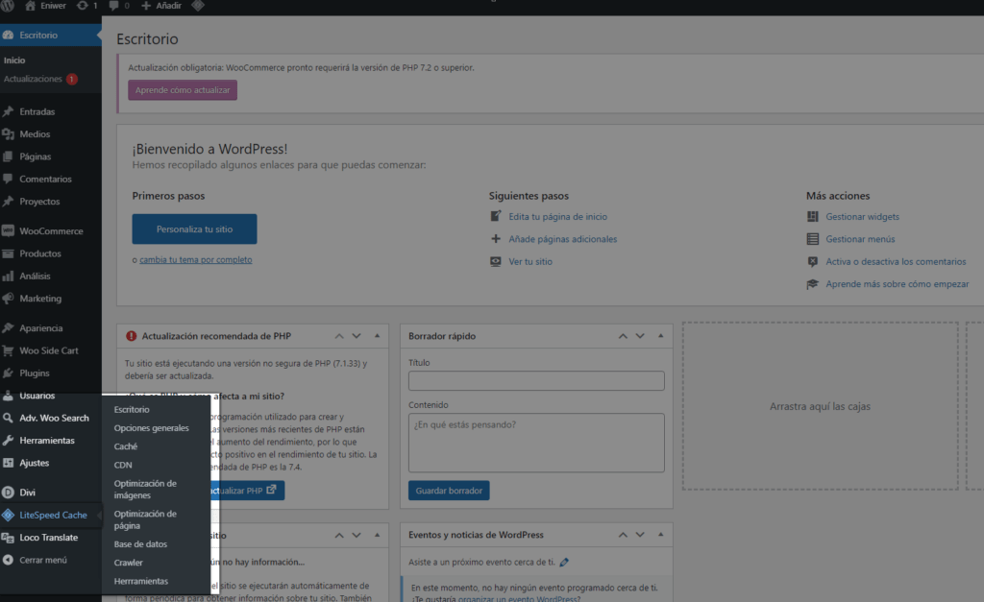Open Herramientas in LiteSpeed submenu
The height and width of the screenshot is (602, 984).
(141, 581)
